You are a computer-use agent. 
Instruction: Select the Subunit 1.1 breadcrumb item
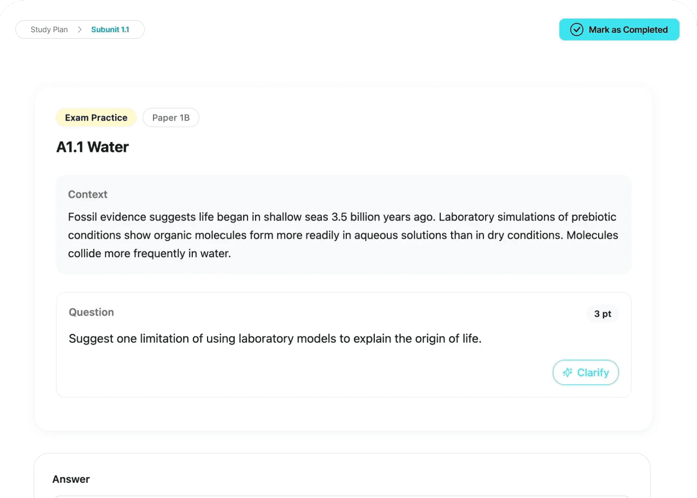[x=110, y=29]
